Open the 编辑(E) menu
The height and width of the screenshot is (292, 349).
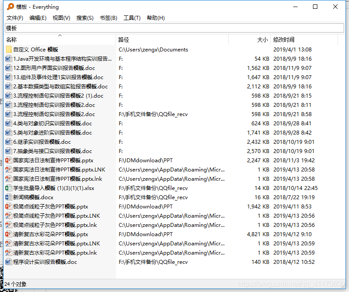click(38, 18)
